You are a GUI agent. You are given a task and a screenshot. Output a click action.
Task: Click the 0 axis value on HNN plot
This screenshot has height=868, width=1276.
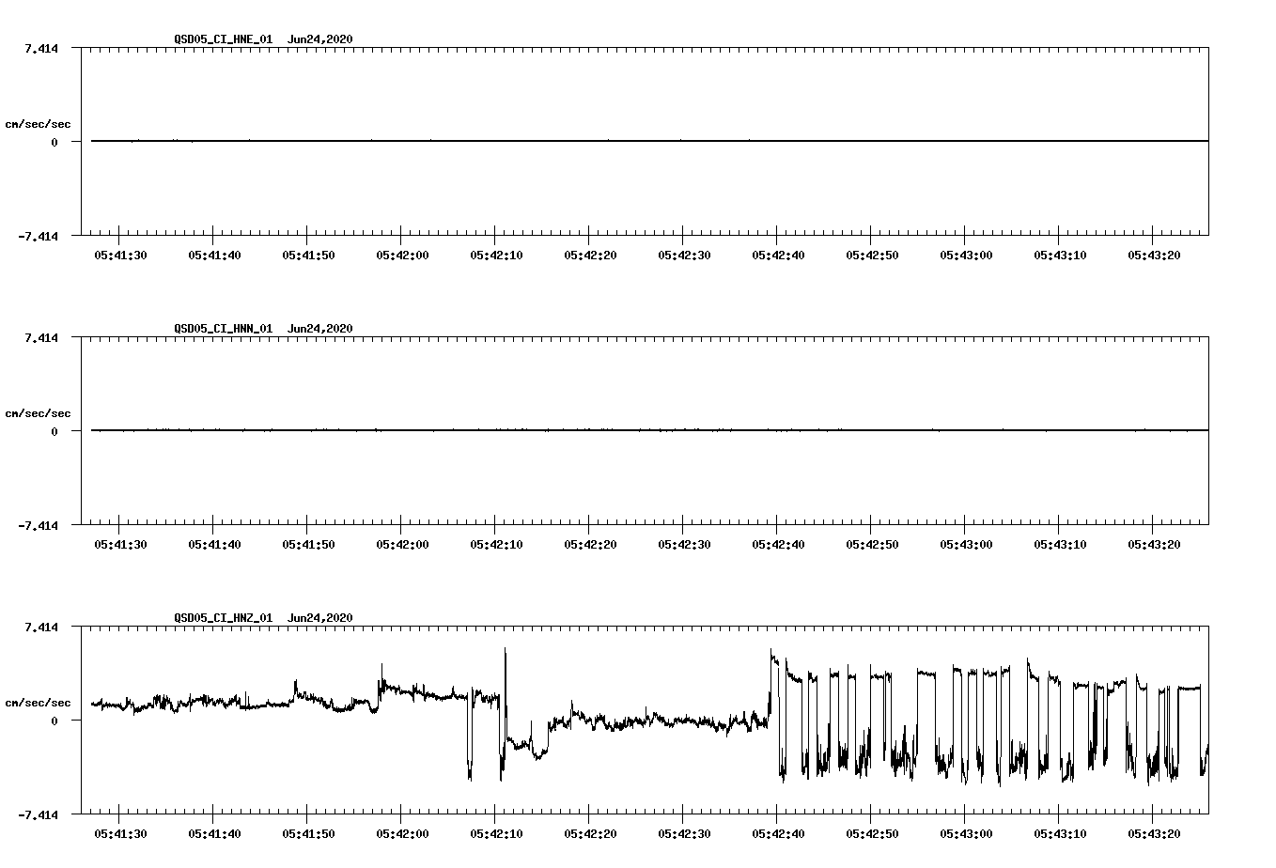(x=54, y=432)
